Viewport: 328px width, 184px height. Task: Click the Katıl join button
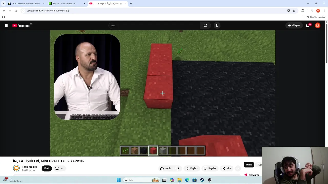(47, 168)
